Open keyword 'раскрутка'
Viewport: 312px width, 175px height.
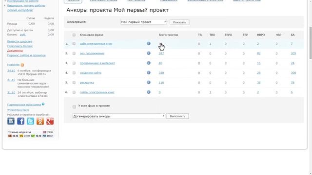[x=87, y=83]
